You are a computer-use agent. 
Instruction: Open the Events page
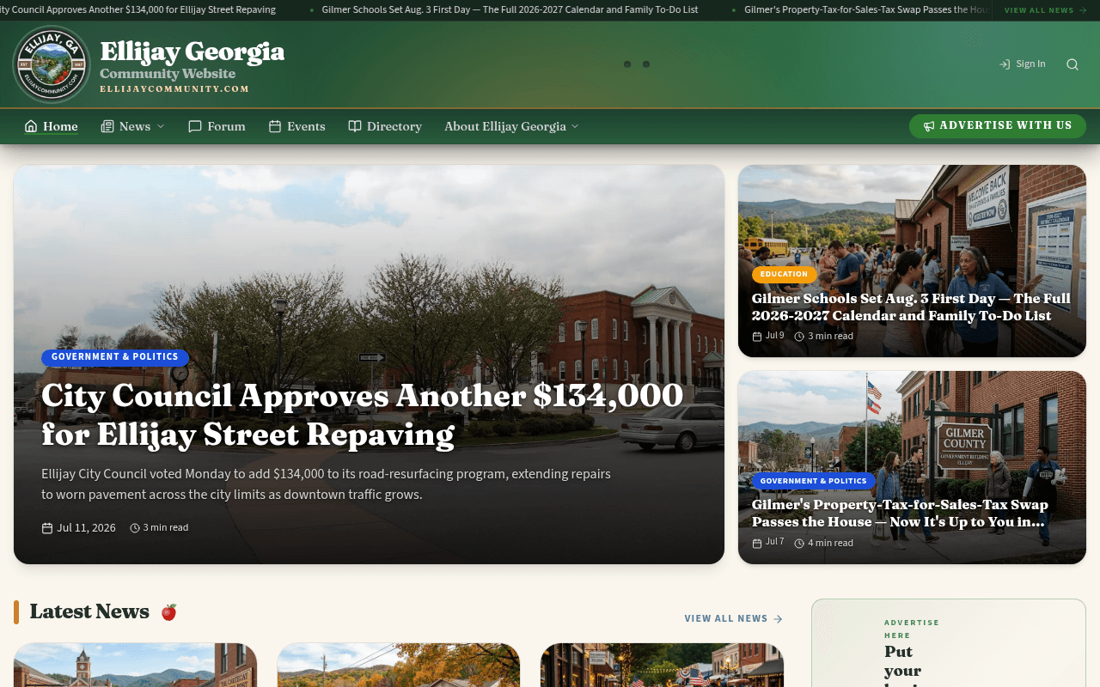tap(296, 126)
